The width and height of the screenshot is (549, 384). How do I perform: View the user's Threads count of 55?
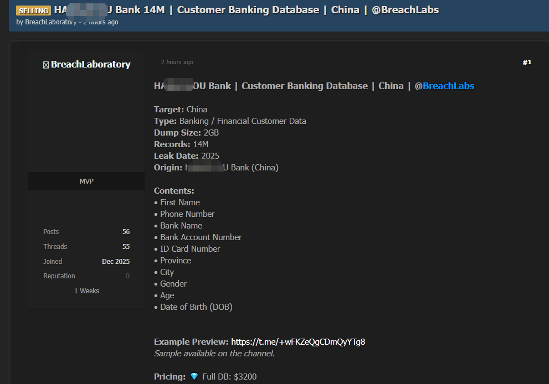pyautogui.click(x=126, y=247)
